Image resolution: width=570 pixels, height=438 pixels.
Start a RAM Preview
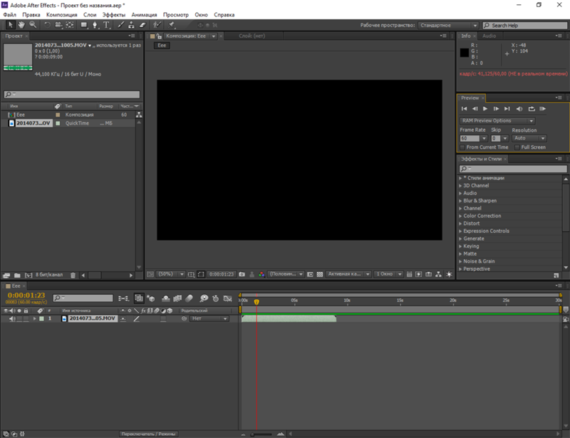(541, 109)
